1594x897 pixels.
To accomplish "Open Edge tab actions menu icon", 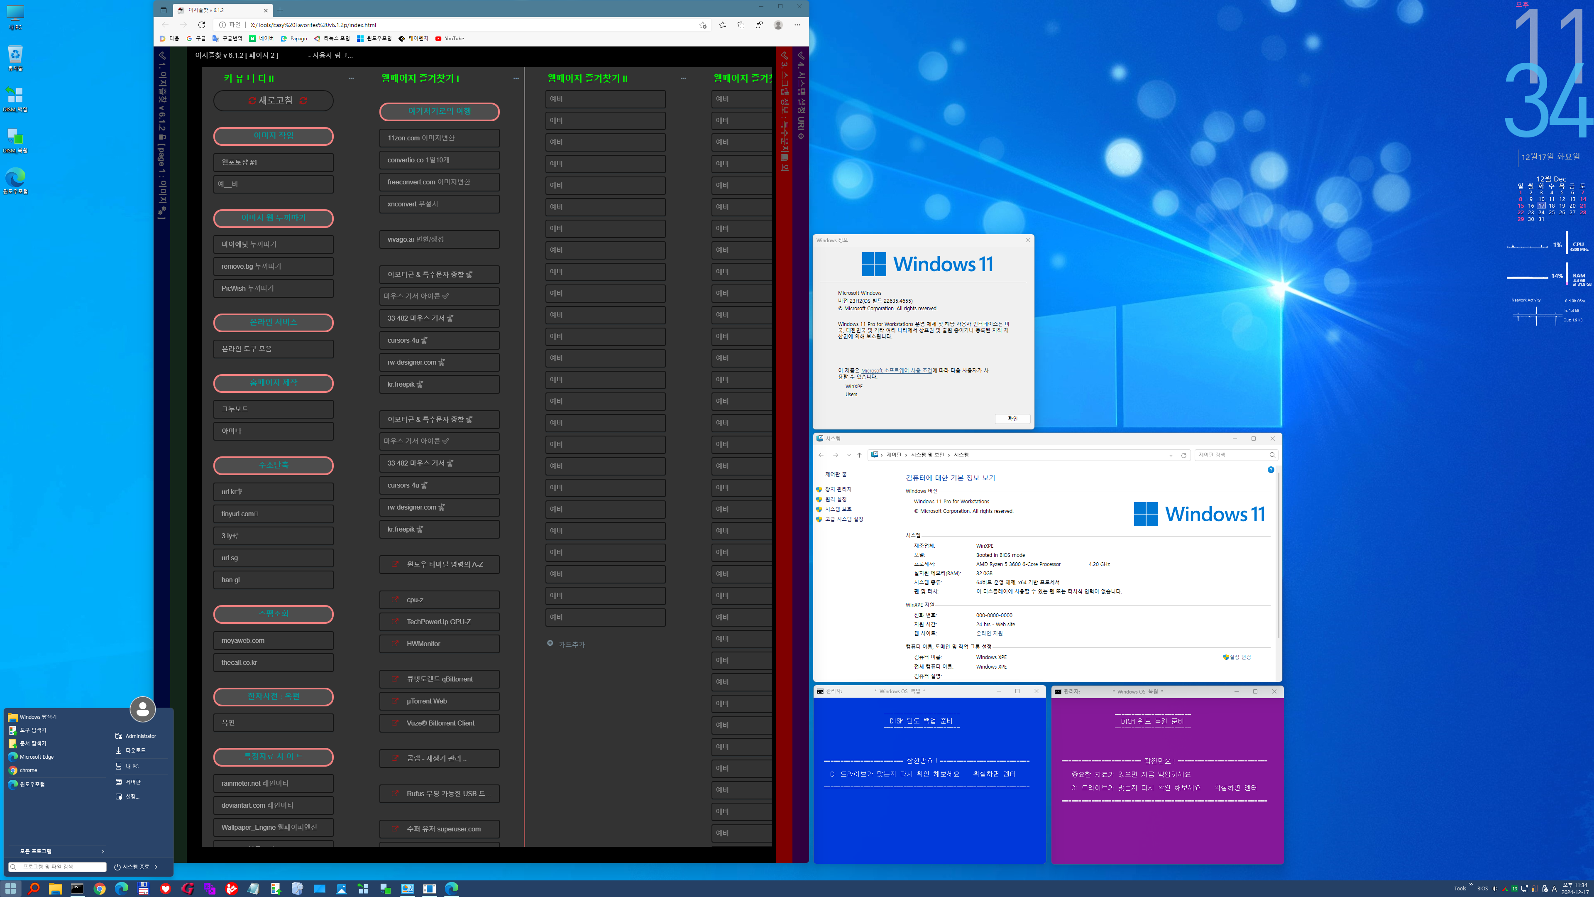I will [164, 10].
